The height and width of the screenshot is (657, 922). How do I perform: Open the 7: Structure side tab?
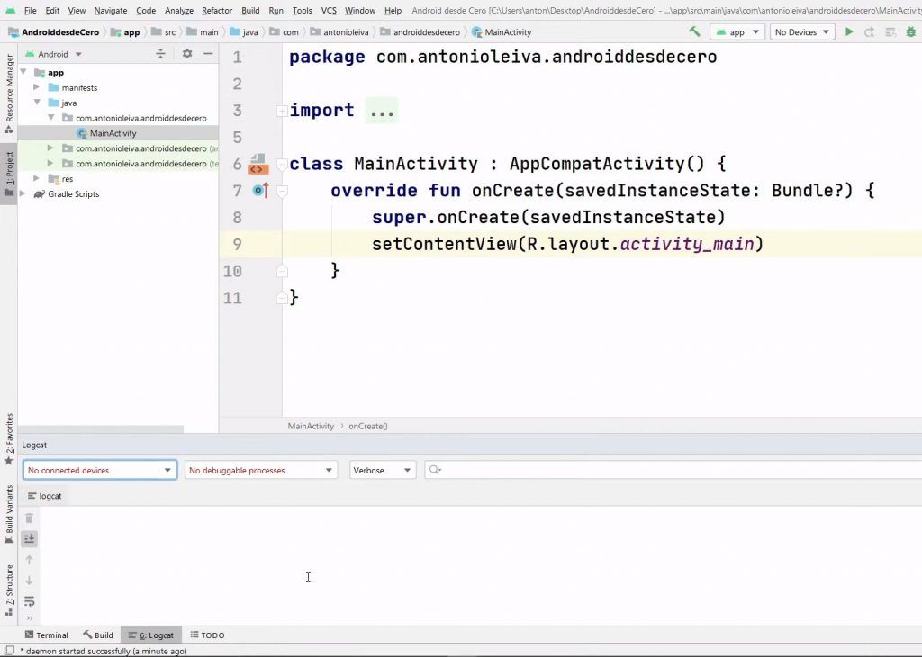tap(9, 589)
